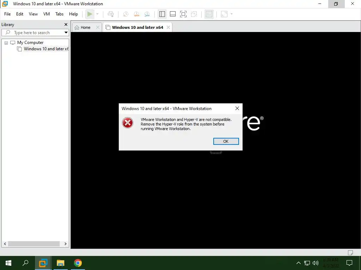Image resolution: width=361 pixels, height=270 pixels.
Task: Open the Windows Start menu
Action: tap(8, 263)
